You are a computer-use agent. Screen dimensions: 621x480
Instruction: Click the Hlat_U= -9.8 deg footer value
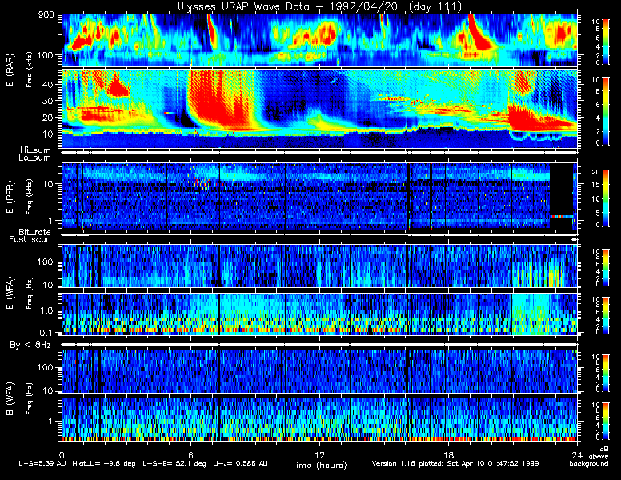[104, 463]
